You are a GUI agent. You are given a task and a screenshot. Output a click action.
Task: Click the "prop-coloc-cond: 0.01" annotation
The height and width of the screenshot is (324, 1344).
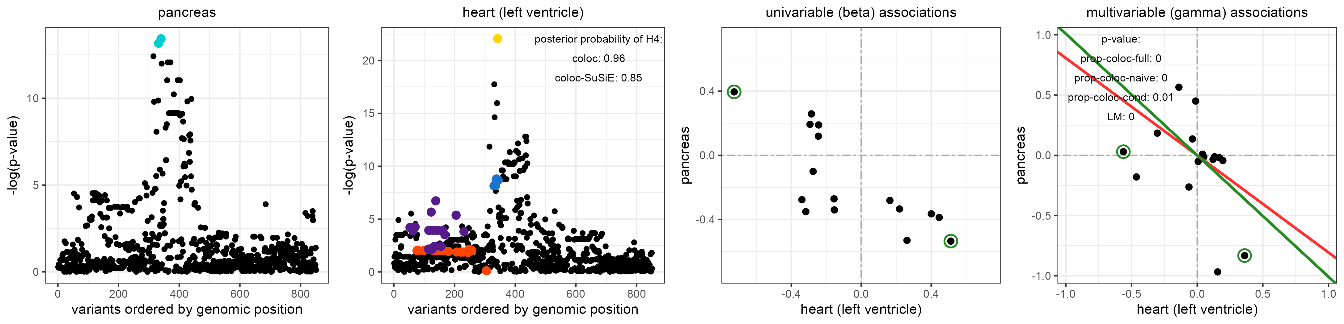[x=1120, y=98]
